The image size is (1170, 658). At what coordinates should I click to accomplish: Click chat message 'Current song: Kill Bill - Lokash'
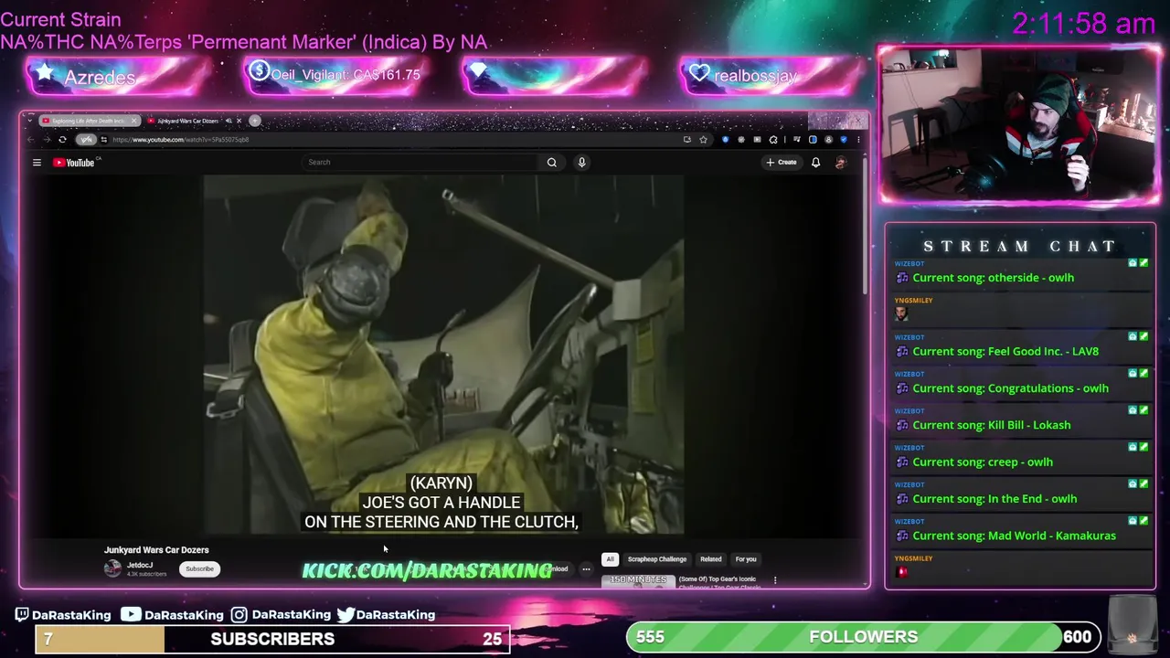(x=992, y=425)
